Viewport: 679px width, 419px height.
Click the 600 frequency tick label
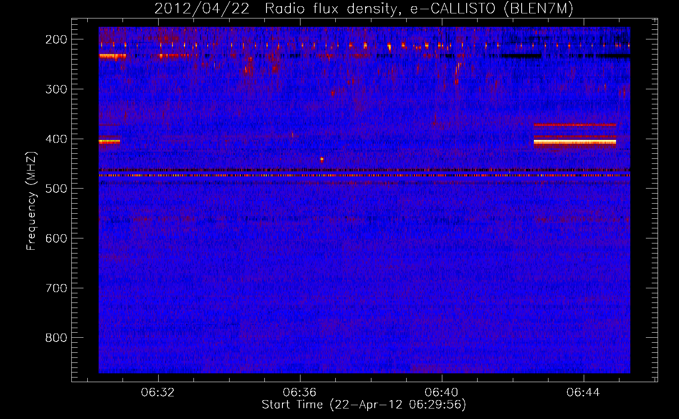[x=56, y=238]
